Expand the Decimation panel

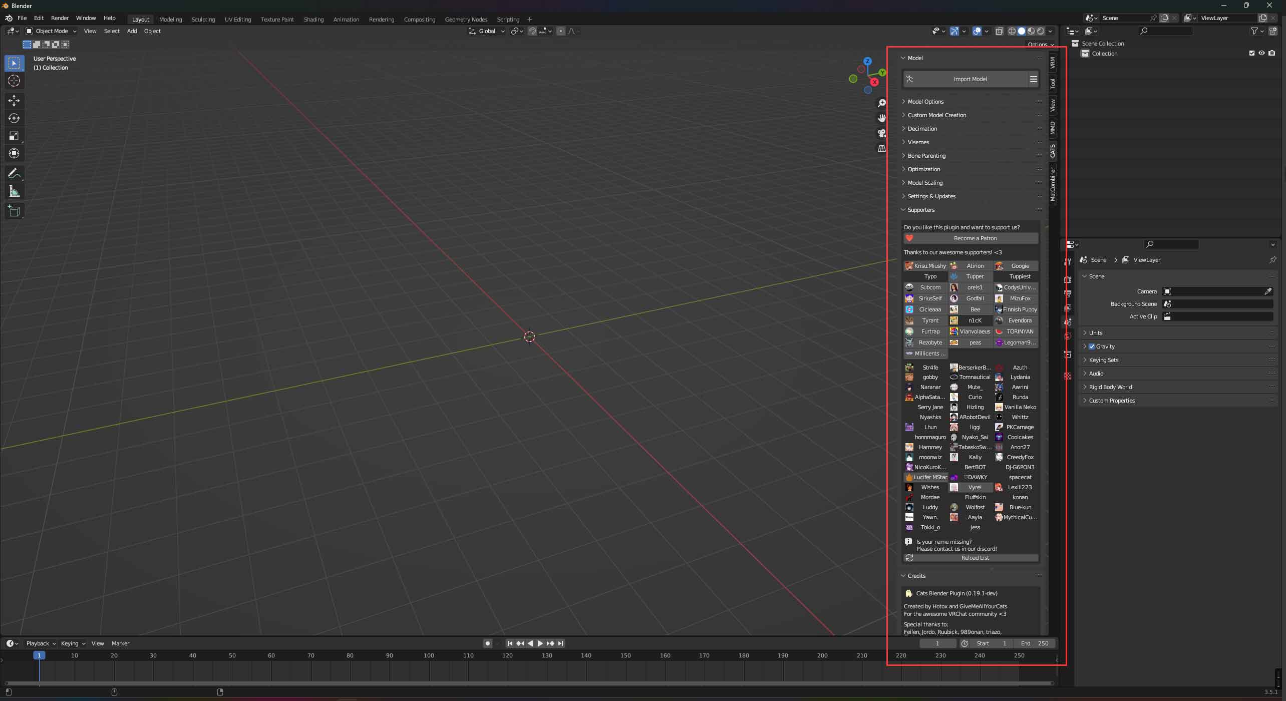922,129
